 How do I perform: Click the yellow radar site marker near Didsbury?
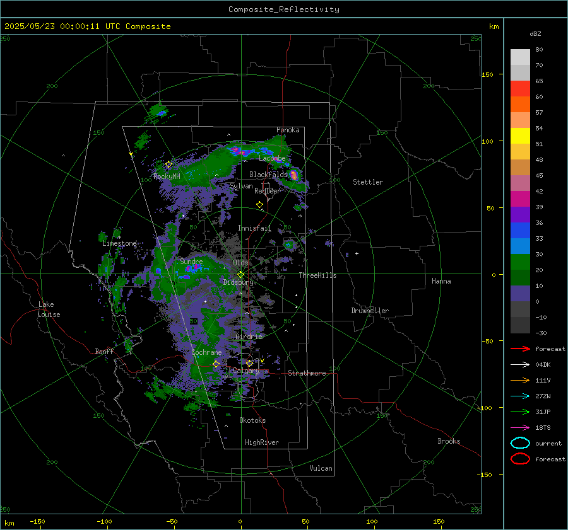240,275
